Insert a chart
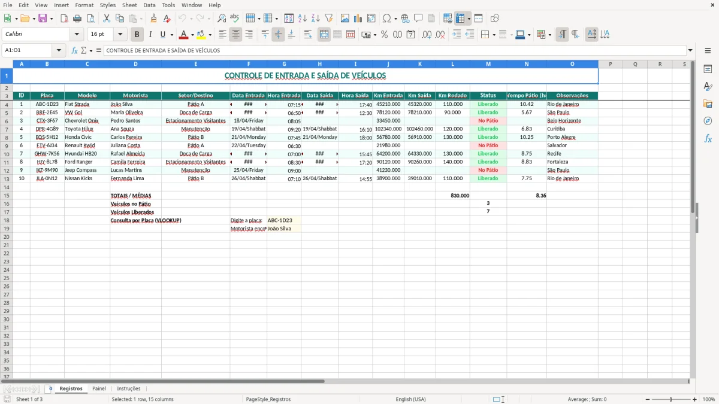Viewport: 719px width, 404px height. (358, 19)
